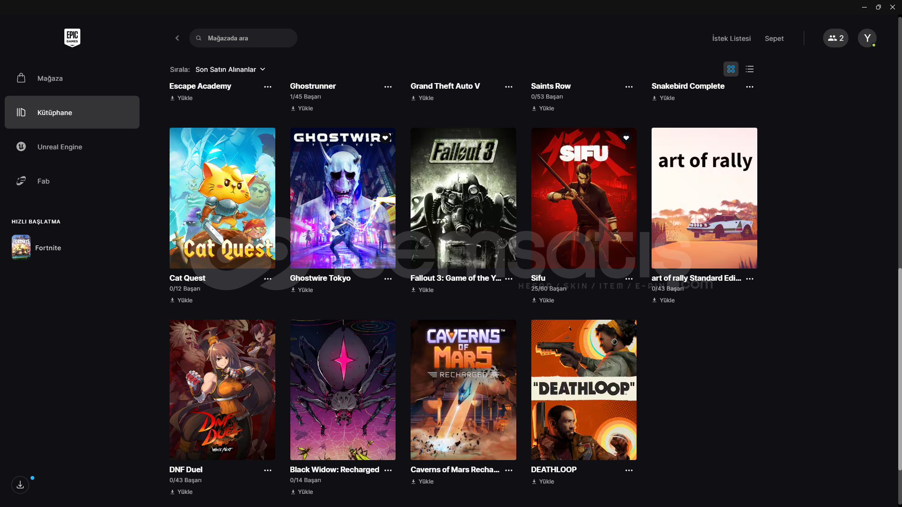
Task: Open the Mağaza section
Action: coord(72,78)
